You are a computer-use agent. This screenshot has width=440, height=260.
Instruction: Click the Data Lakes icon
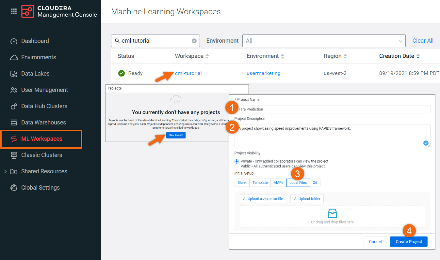tap(14, 74)
